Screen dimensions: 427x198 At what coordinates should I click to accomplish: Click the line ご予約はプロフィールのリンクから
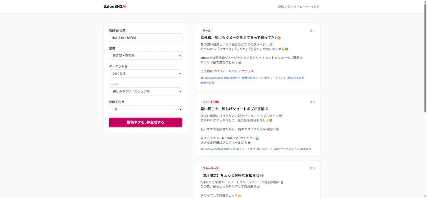[x=227, y=71]
